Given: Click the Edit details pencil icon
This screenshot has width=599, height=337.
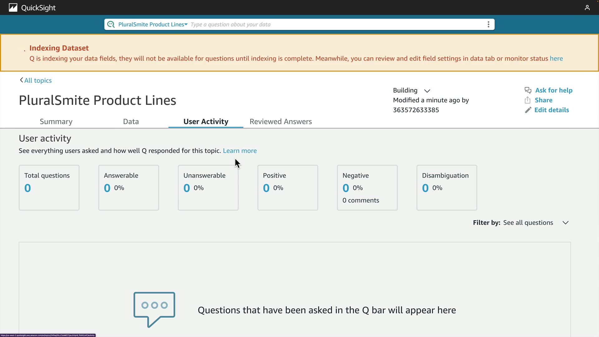Looking at the screenshot, I should (528, 110).
